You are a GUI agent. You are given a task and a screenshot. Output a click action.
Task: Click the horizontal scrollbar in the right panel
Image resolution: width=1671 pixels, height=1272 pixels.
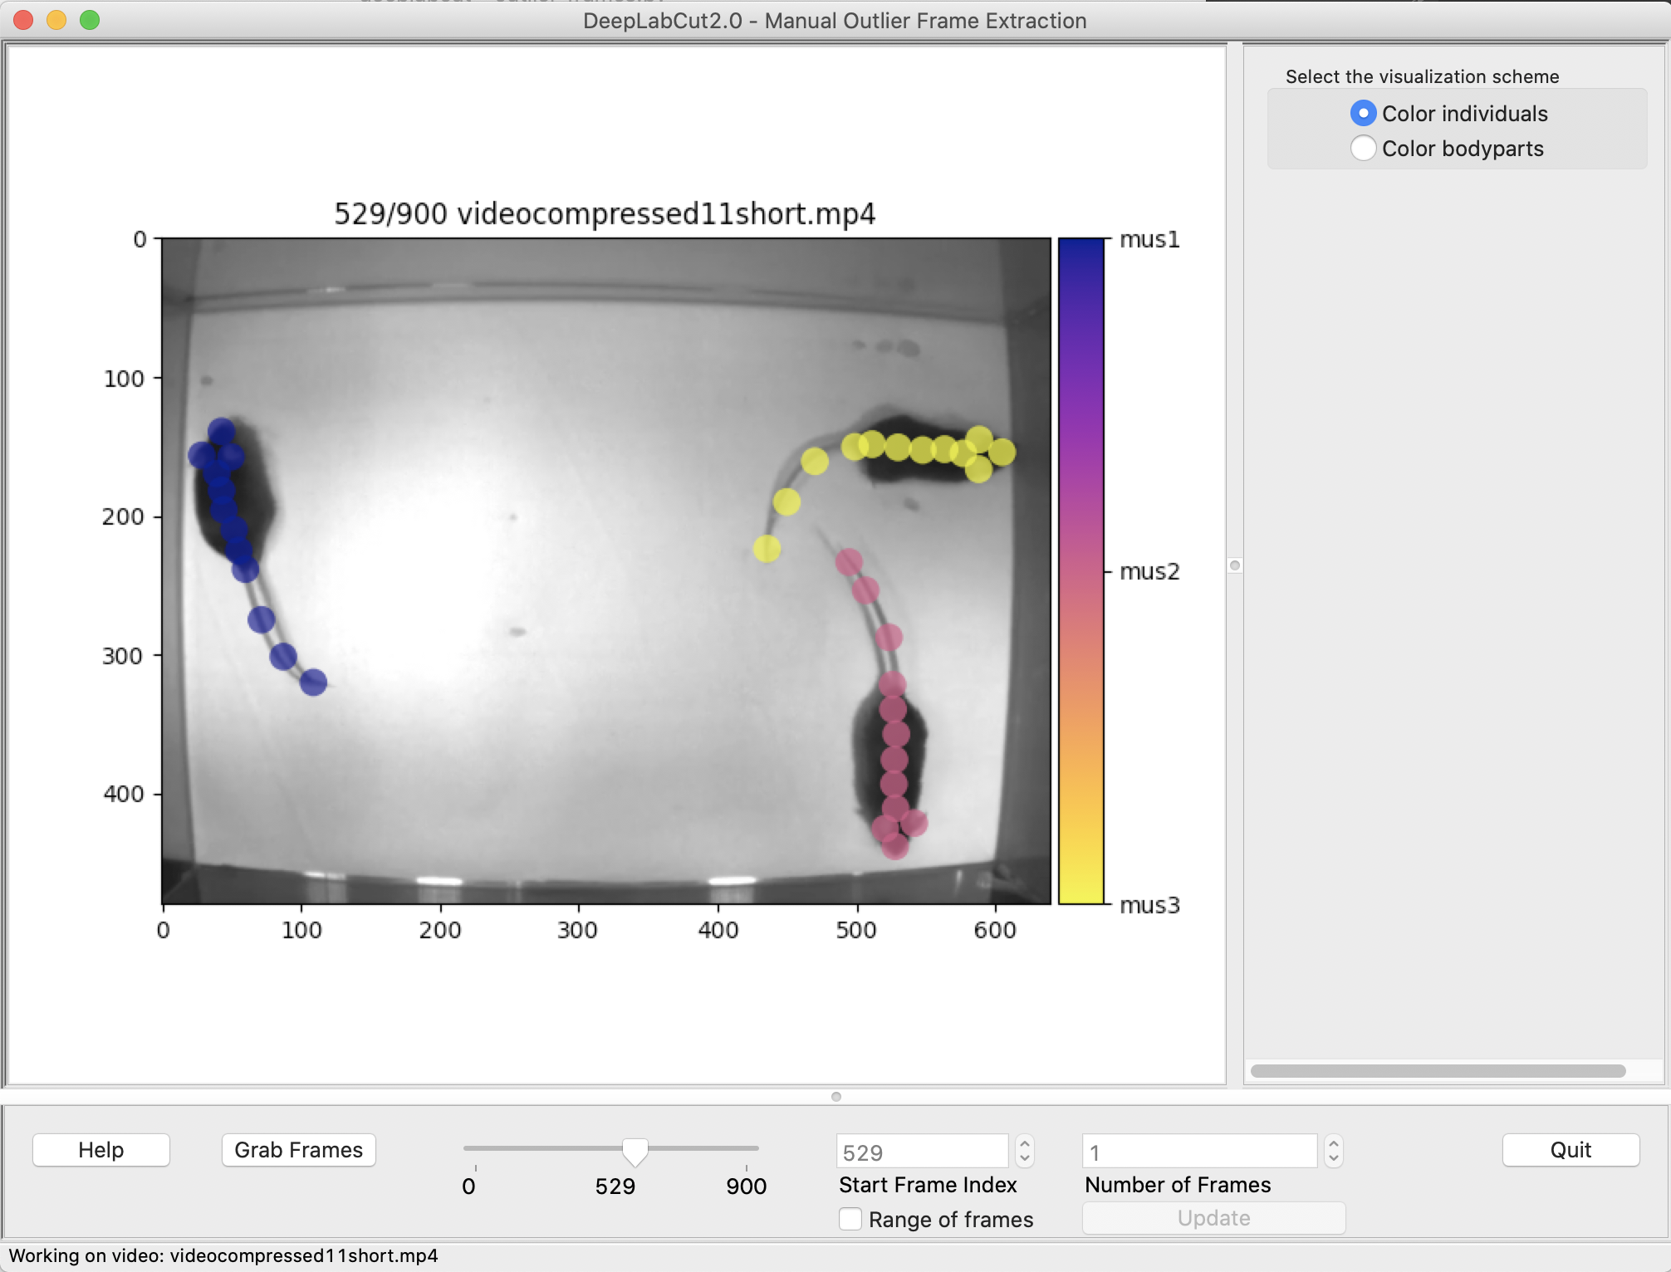point(1438,1071)
